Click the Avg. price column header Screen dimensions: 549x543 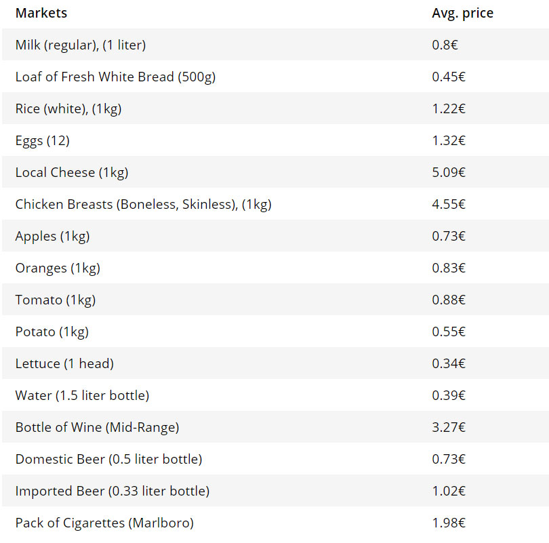462,13
